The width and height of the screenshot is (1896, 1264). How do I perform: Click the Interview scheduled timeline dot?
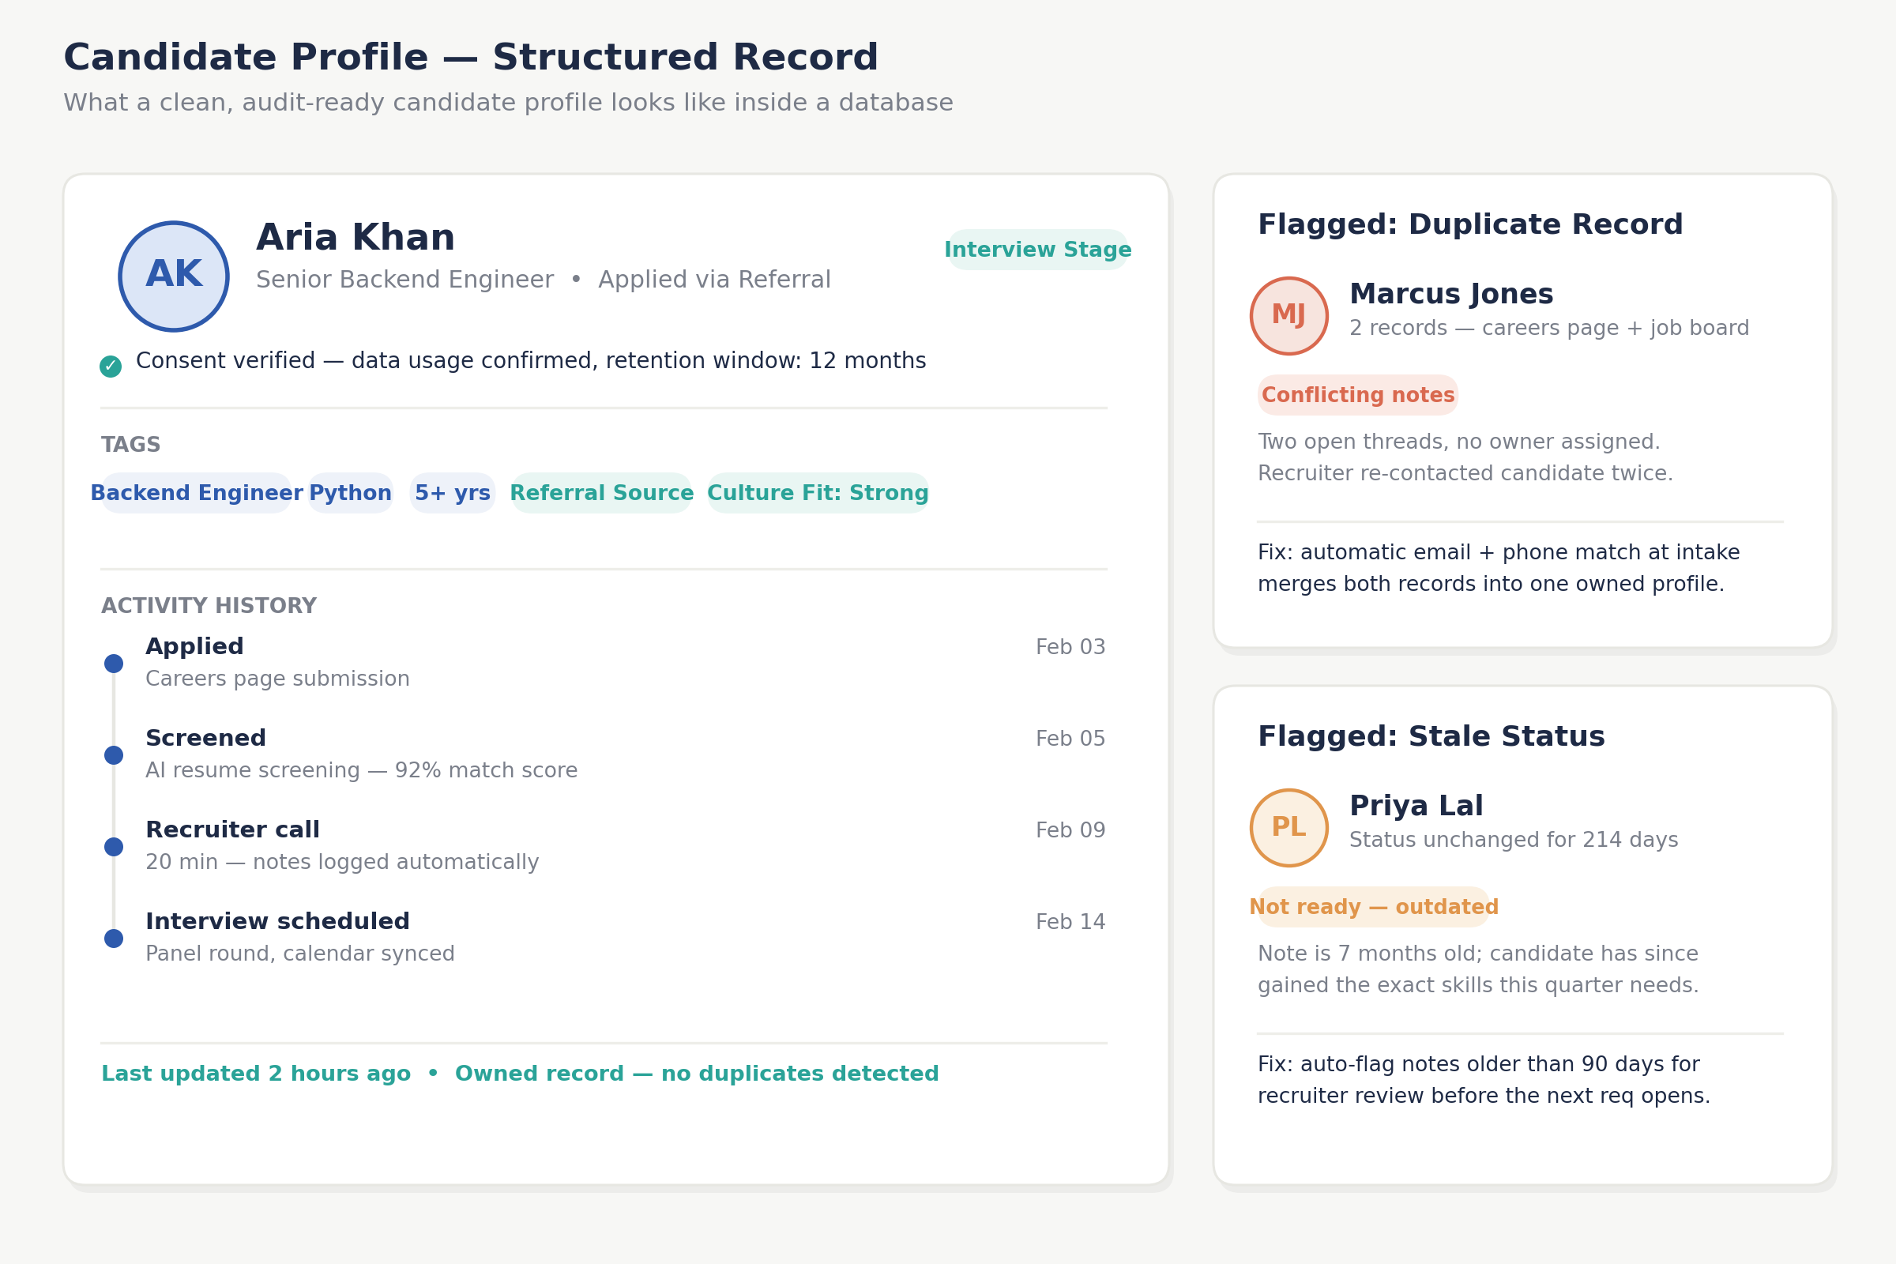tap(114, 939)
